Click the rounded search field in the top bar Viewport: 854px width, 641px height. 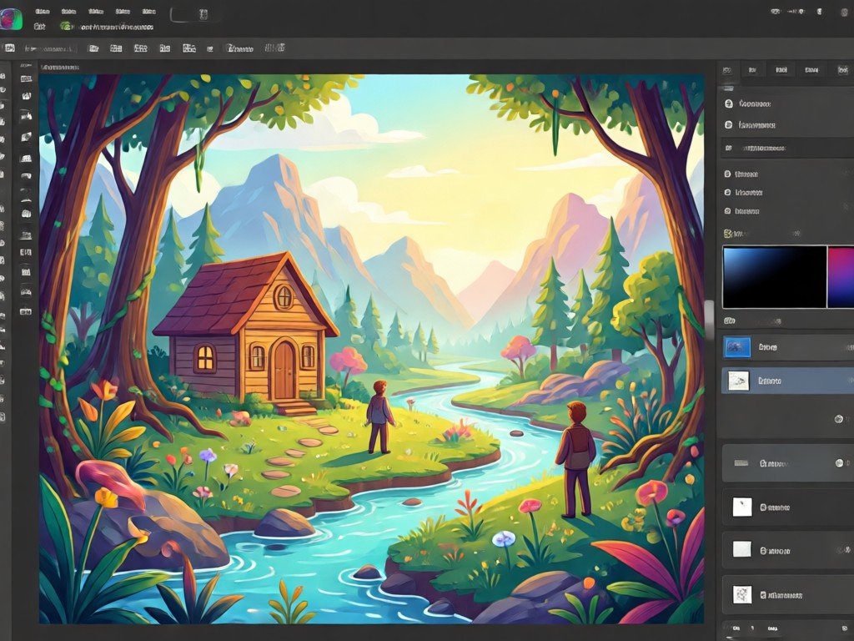193,14
